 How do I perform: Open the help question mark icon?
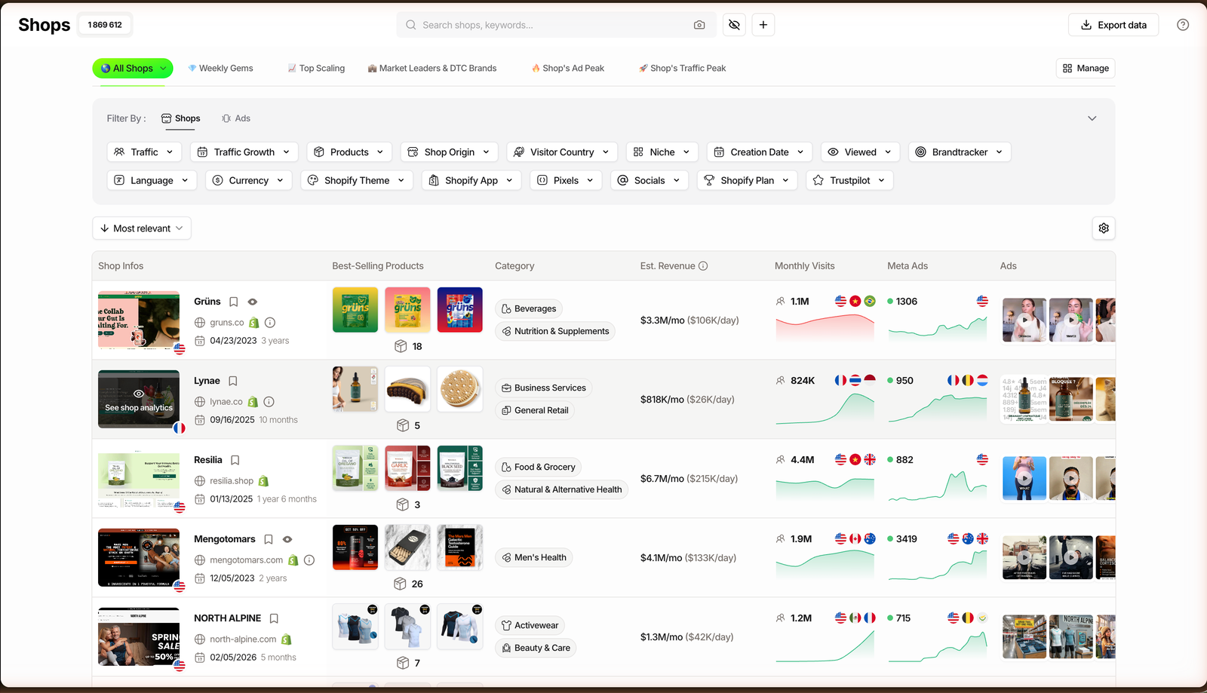[x=1183, y=25]
